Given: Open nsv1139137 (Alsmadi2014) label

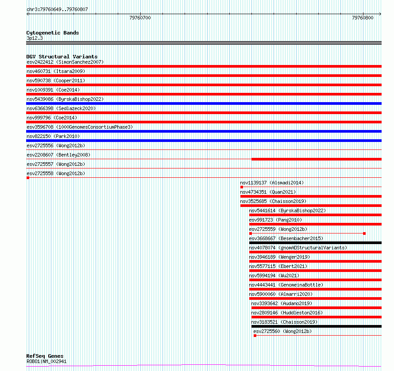Looking at the screenshot, I should point(272,183).
